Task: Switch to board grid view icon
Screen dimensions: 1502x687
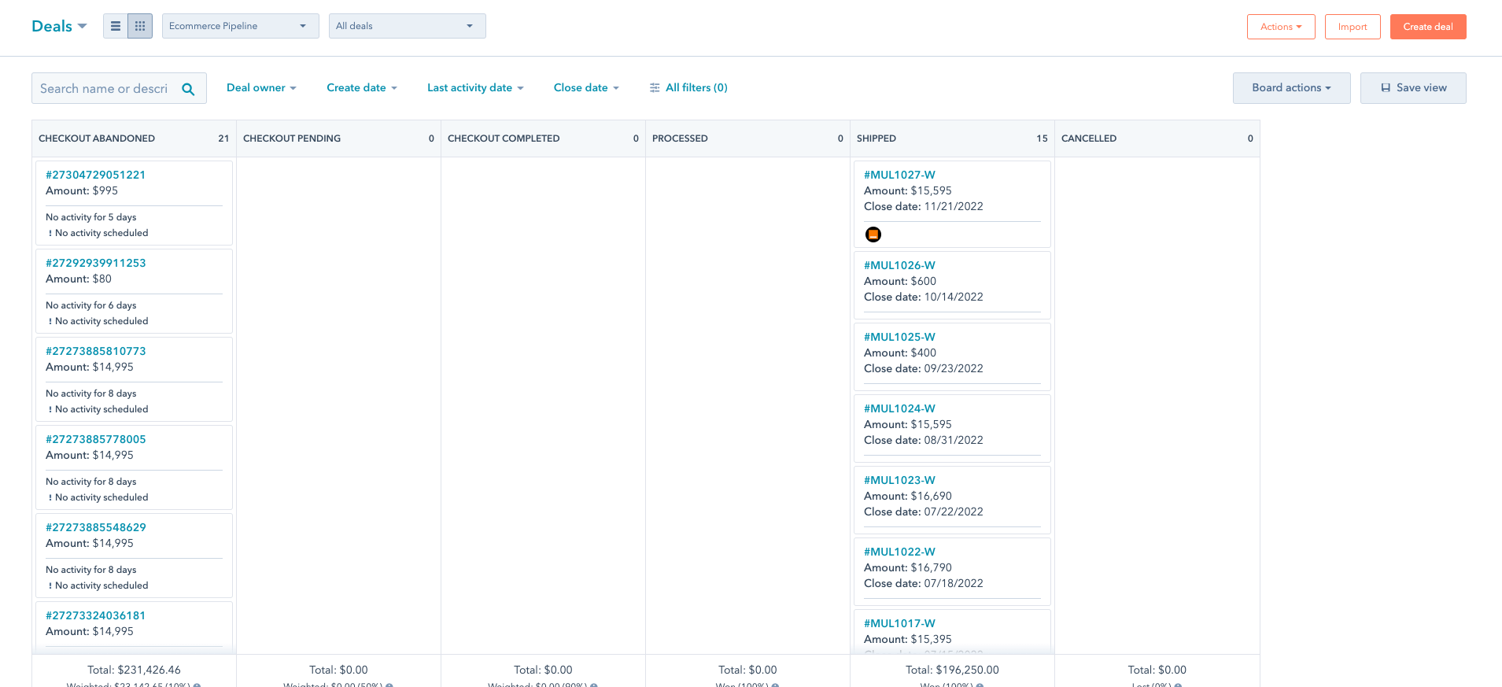Action: [x=140, y=26]
